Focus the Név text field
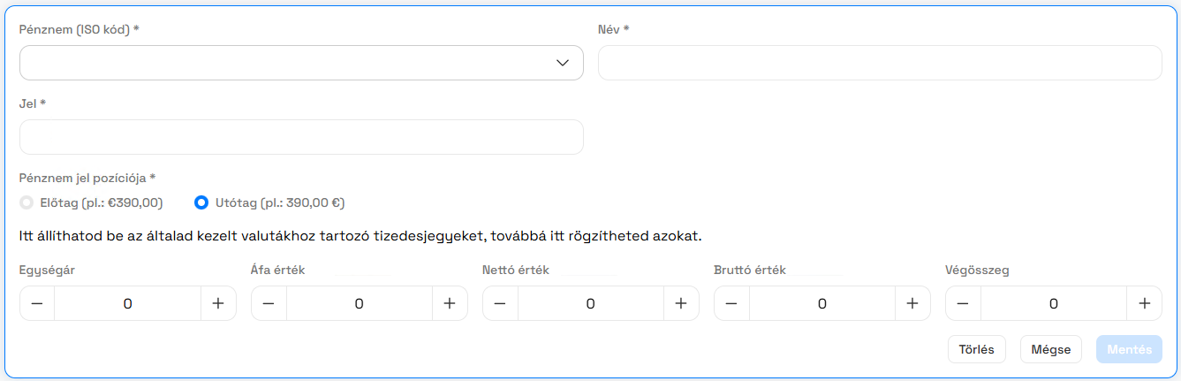 (879, 63)
